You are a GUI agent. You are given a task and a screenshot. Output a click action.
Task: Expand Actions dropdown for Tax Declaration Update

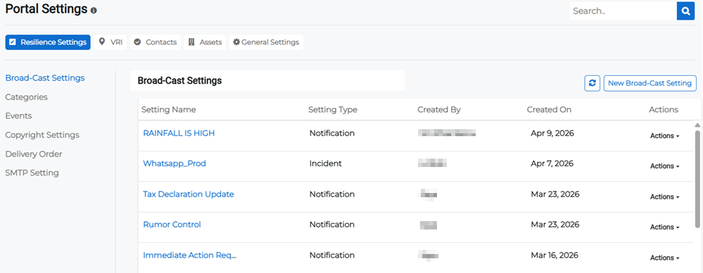(x=665, y=197)
